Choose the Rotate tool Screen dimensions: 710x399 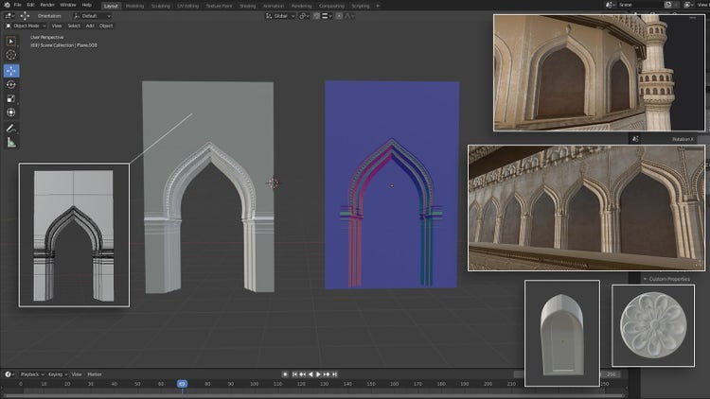tap(11, 84)
